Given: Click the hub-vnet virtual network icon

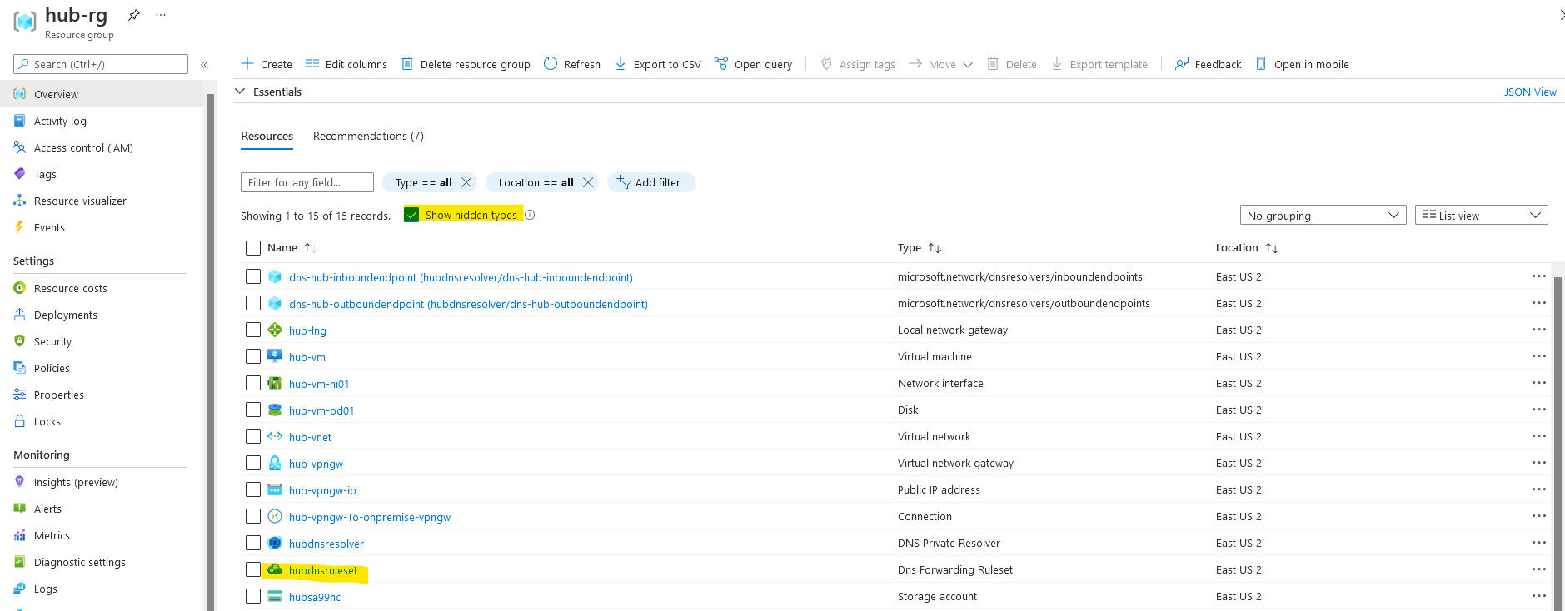Looking at the screenshot, I should click(275, 436).
